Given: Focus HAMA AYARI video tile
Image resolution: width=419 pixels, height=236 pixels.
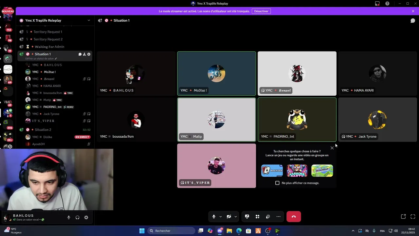Looking at the screenshot, I should coord(377,73).
